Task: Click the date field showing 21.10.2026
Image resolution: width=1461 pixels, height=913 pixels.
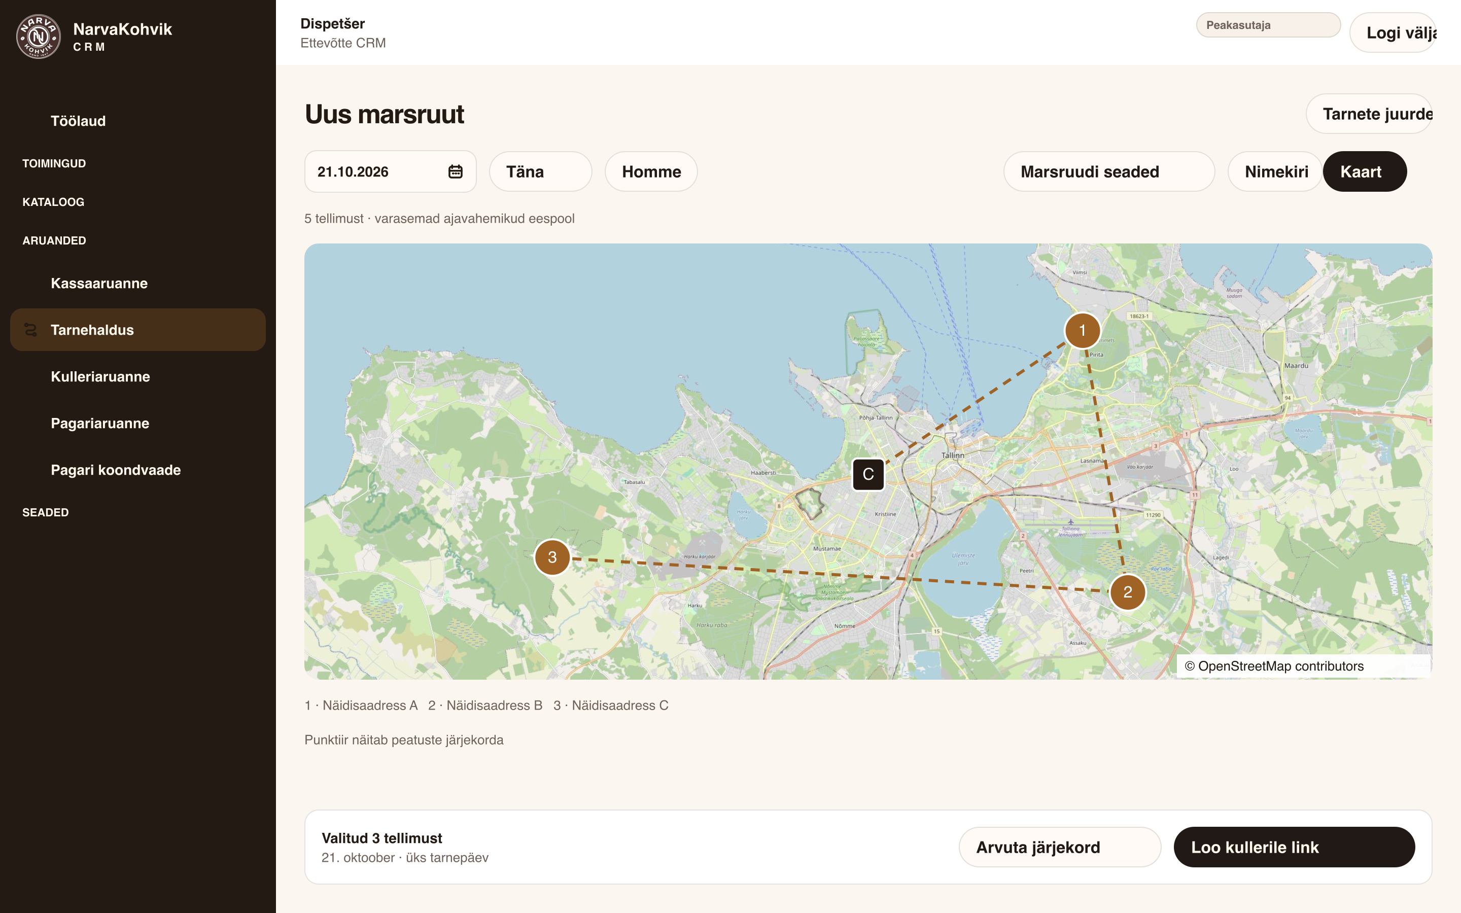Action: click(390, 171)
